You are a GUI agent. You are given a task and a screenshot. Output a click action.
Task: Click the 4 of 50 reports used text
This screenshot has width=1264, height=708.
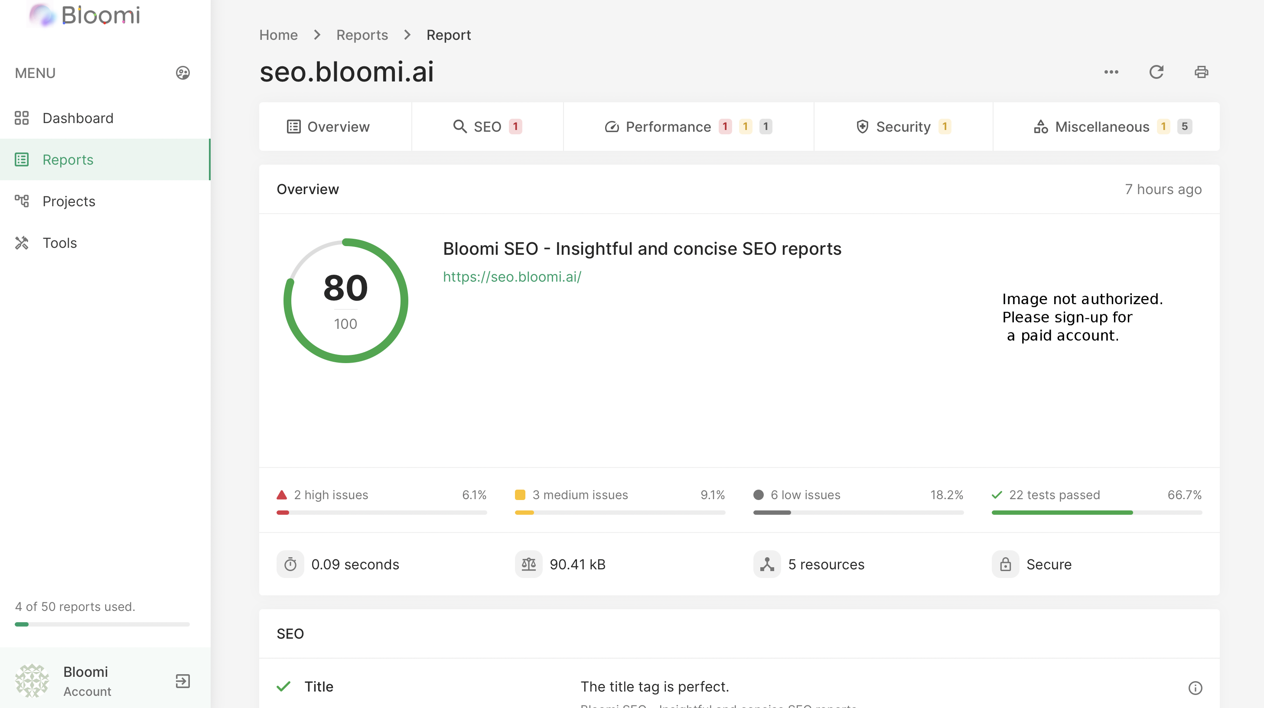[75, 607]
